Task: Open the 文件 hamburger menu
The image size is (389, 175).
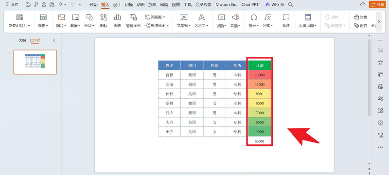Action: [x=12, y=4]
